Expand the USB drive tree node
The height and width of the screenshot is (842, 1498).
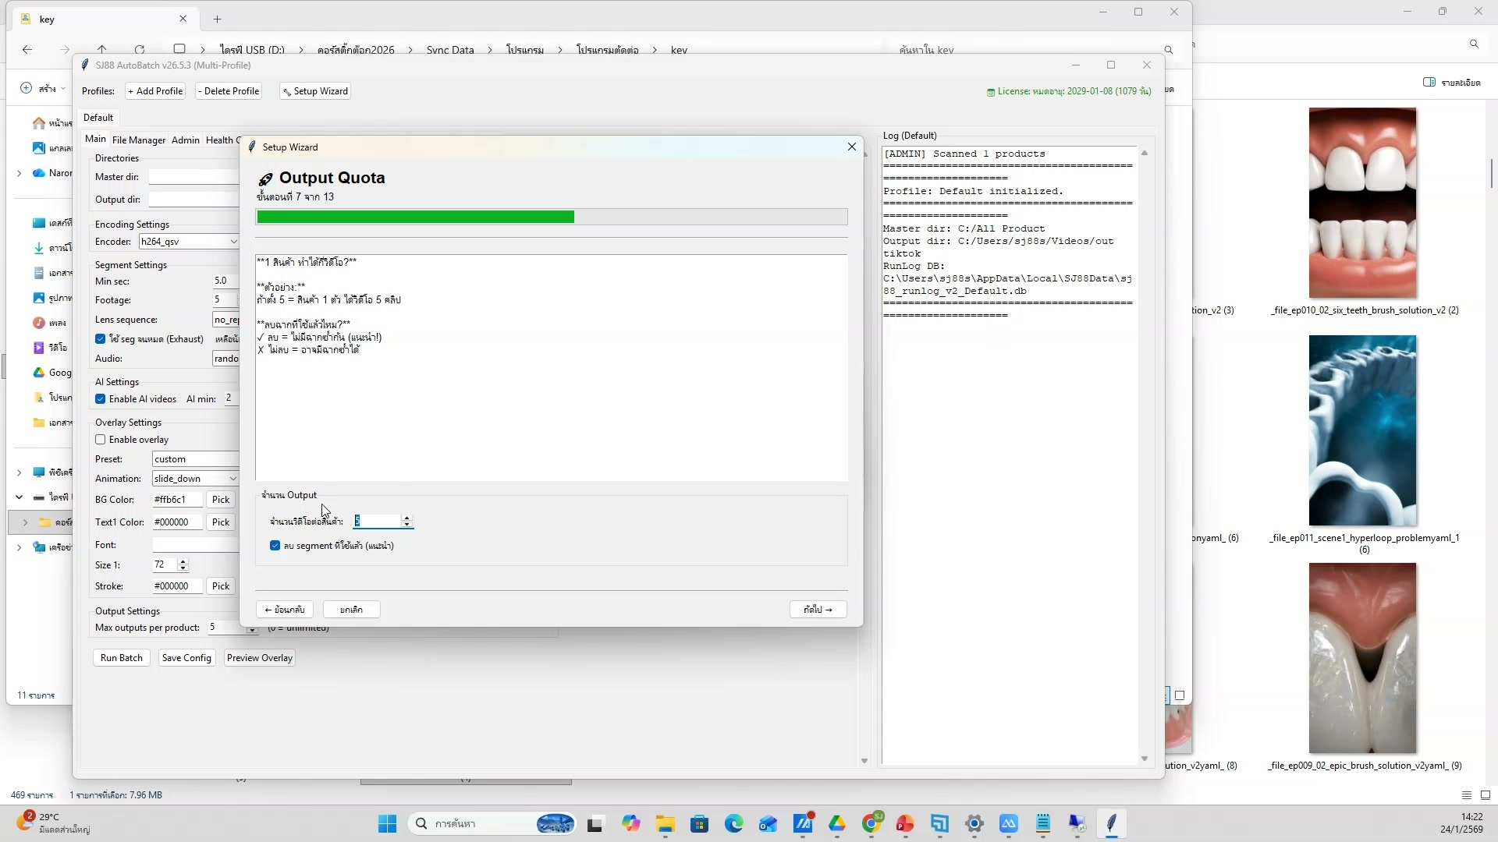19,497
